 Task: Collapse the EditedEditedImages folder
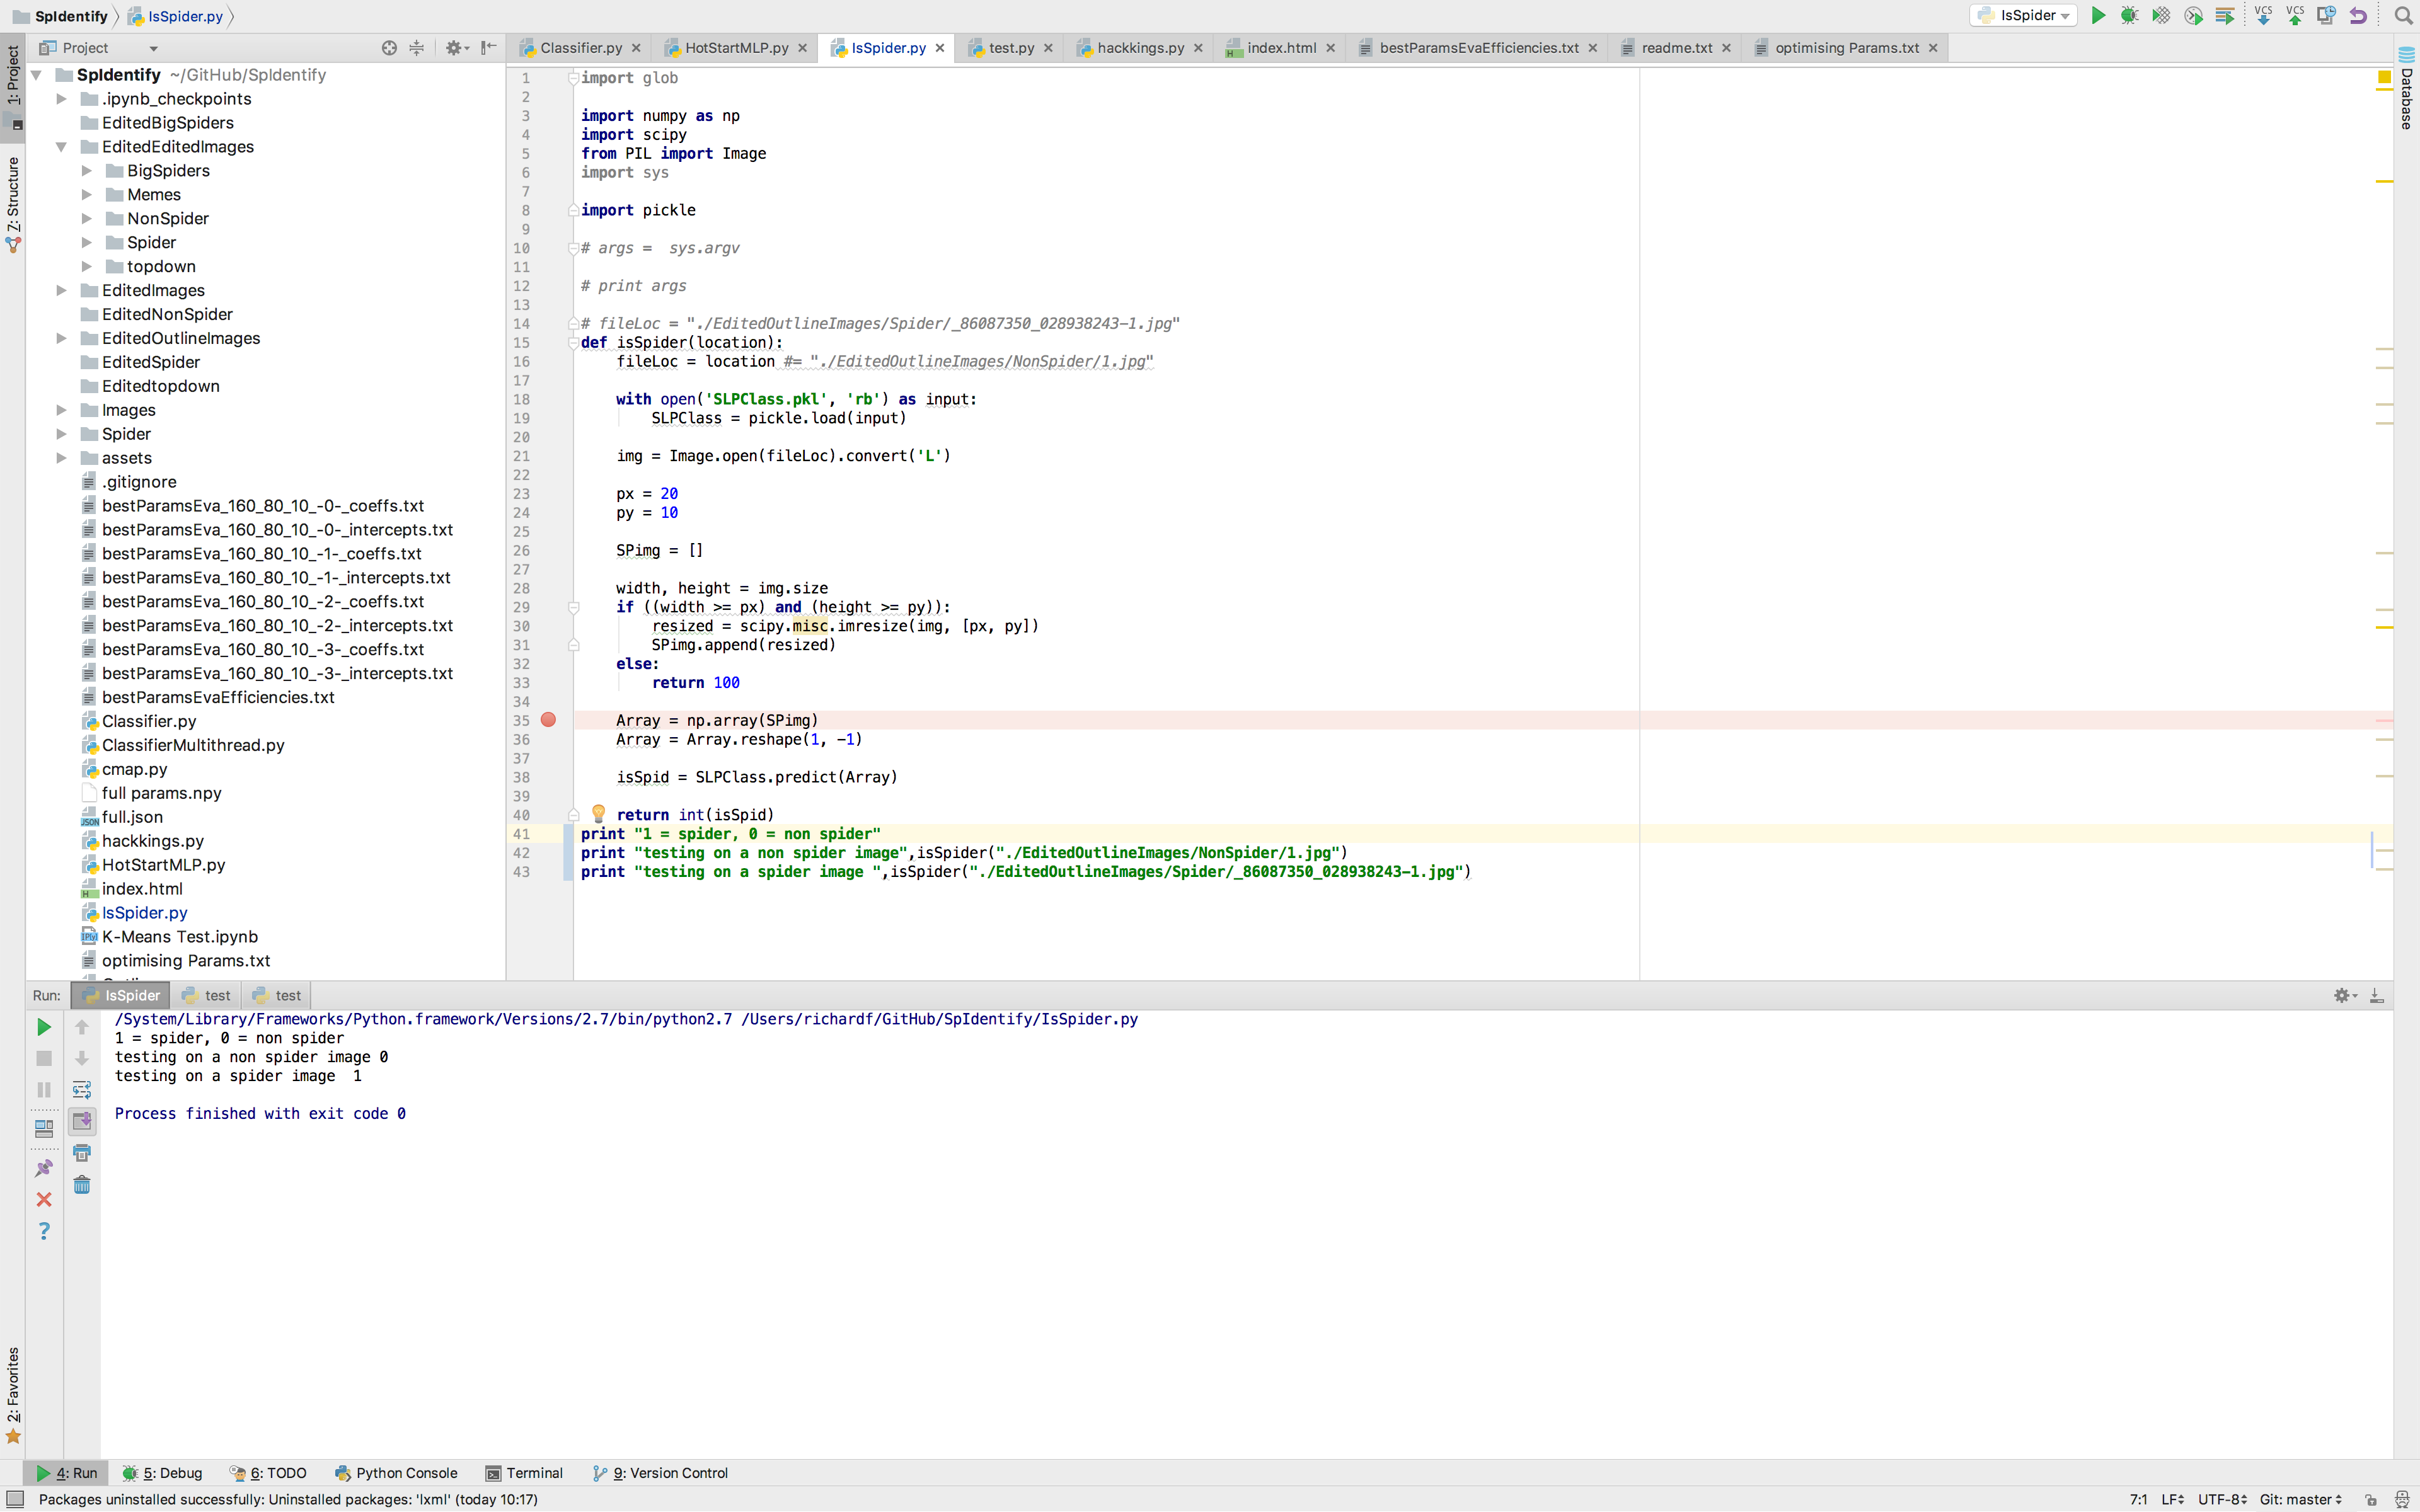tap(61, 147)
